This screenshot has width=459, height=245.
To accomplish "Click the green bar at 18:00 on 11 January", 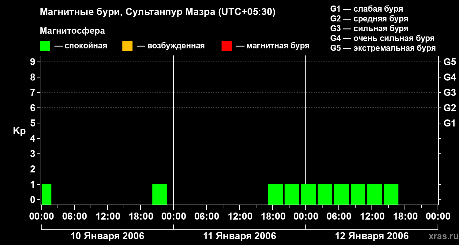I will [x=275, y=194].
